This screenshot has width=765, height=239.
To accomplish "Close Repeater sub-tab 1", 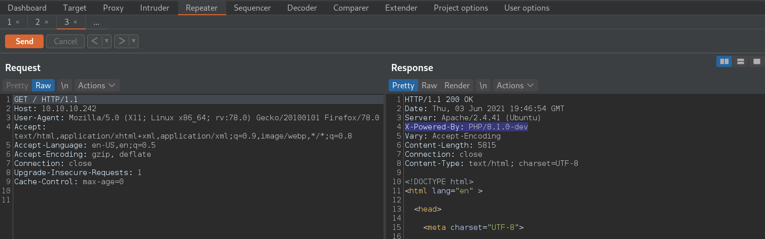I will [x=18, y=22].
